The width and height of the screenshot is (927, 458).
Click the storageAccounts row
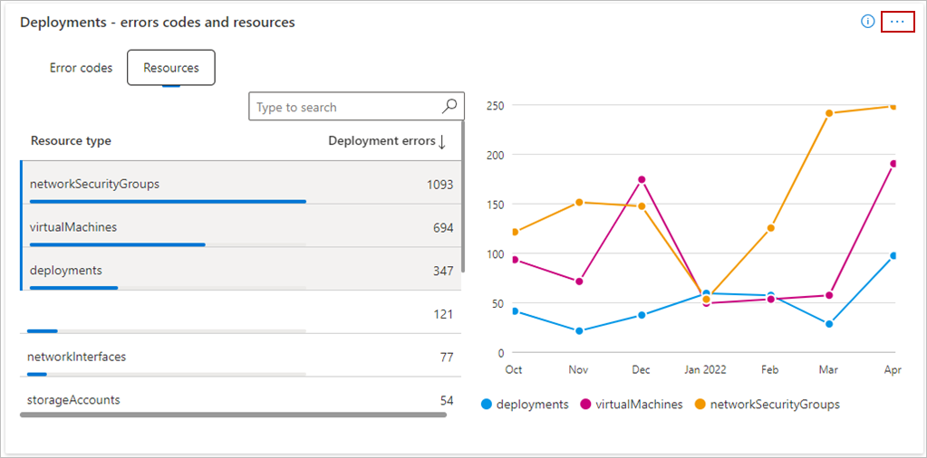coord(240,399)
